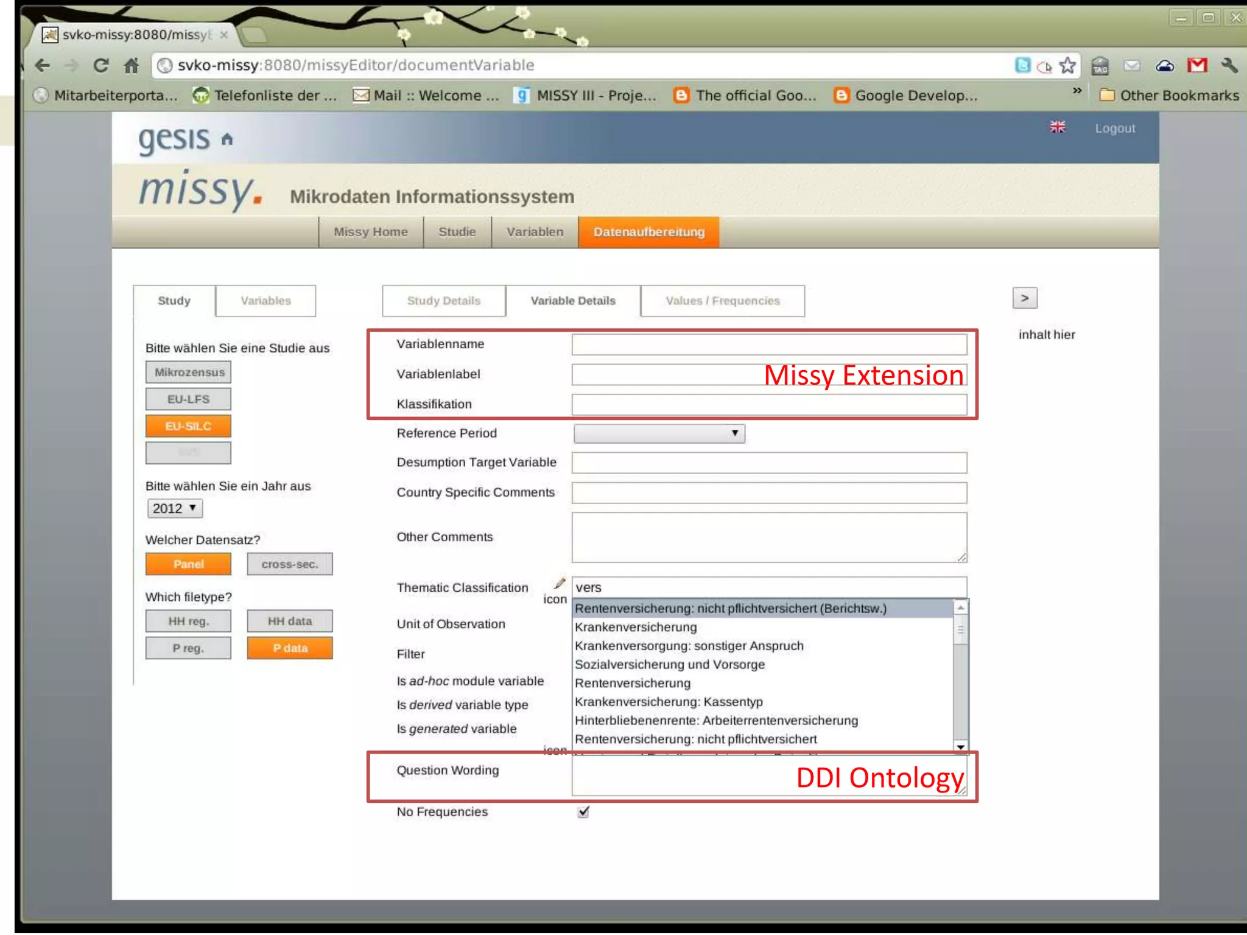Open the Reference Period dropdown
The width and height of the screenshot is (1247, 935).
tap(659, 433)
